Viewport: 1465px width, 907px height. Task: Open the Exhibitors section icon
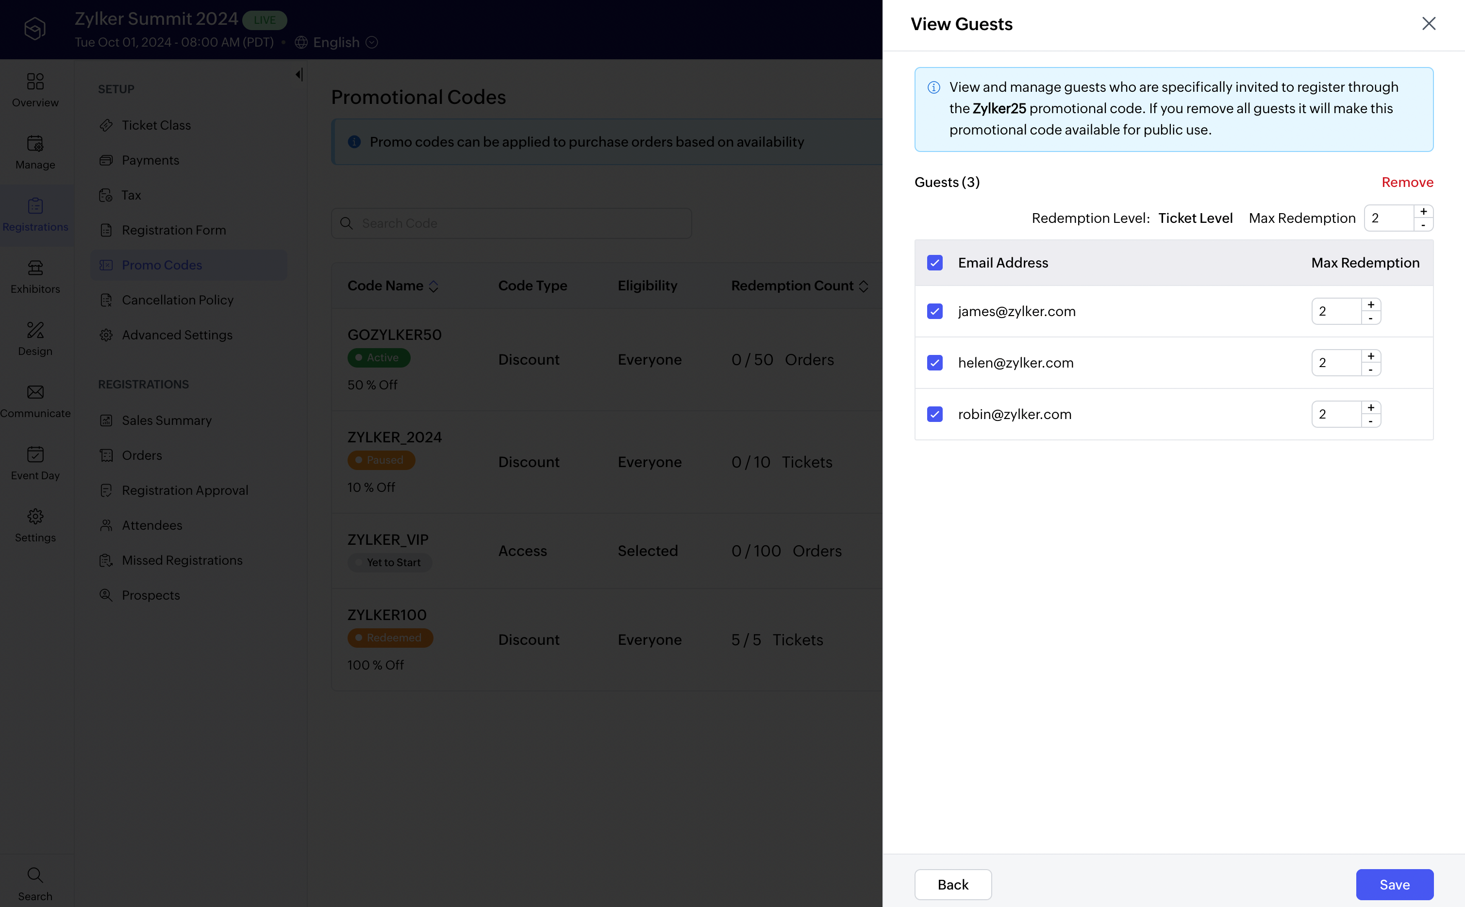click(35, 268)
